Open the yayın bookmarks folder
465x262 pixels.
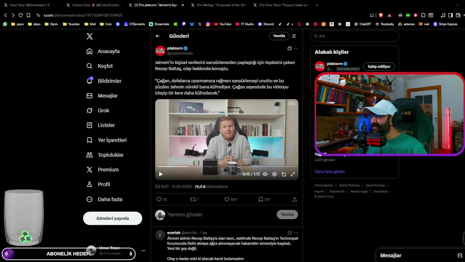point(17,24)
